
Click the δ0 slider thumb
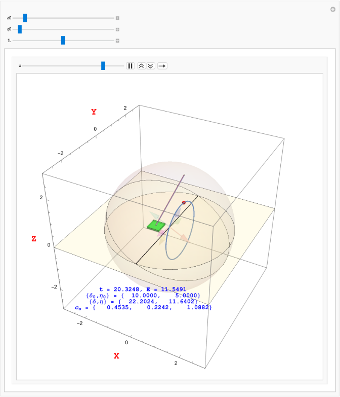[25, 18]
